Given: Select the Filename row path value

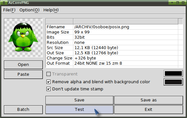Looking at the screenshot, I should click(x=102, y=27).
